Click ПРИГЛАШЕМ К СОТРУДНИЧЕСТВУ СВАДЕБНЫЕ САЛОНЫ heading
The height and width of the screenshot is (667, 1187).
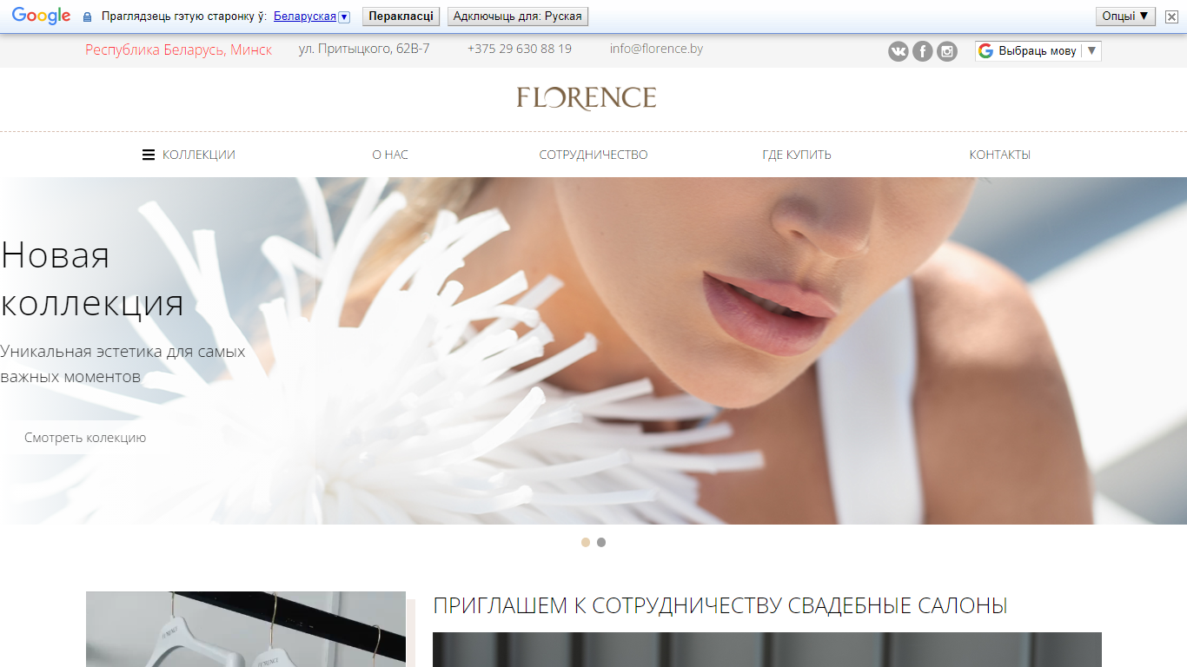click(720, 605)
